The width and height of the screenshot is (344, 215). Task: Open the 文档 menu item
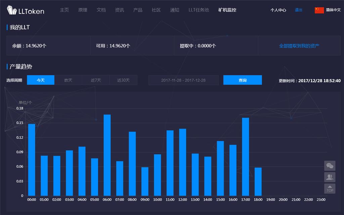click(101, 10)
